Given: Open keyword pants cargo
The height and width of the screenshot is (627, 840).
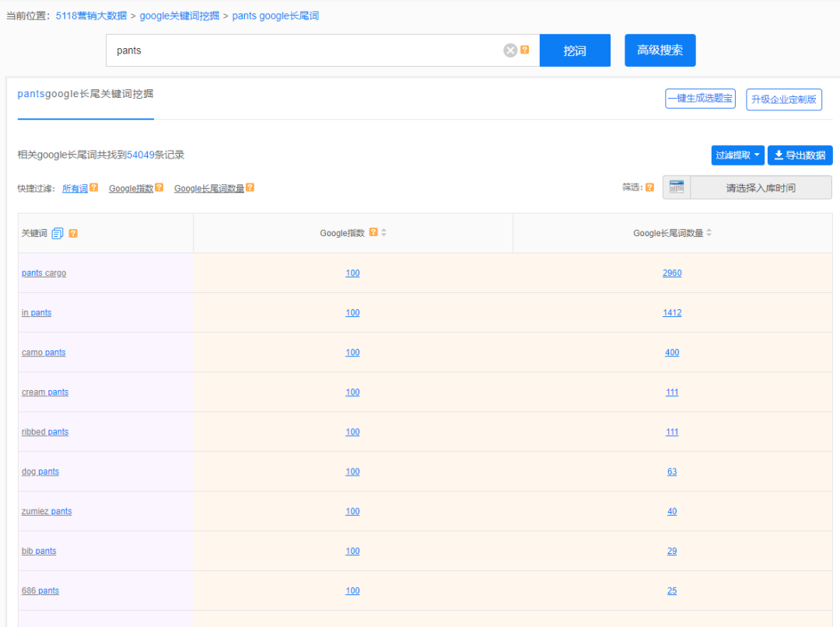Looking at the screenshot, I should (44, 273).
